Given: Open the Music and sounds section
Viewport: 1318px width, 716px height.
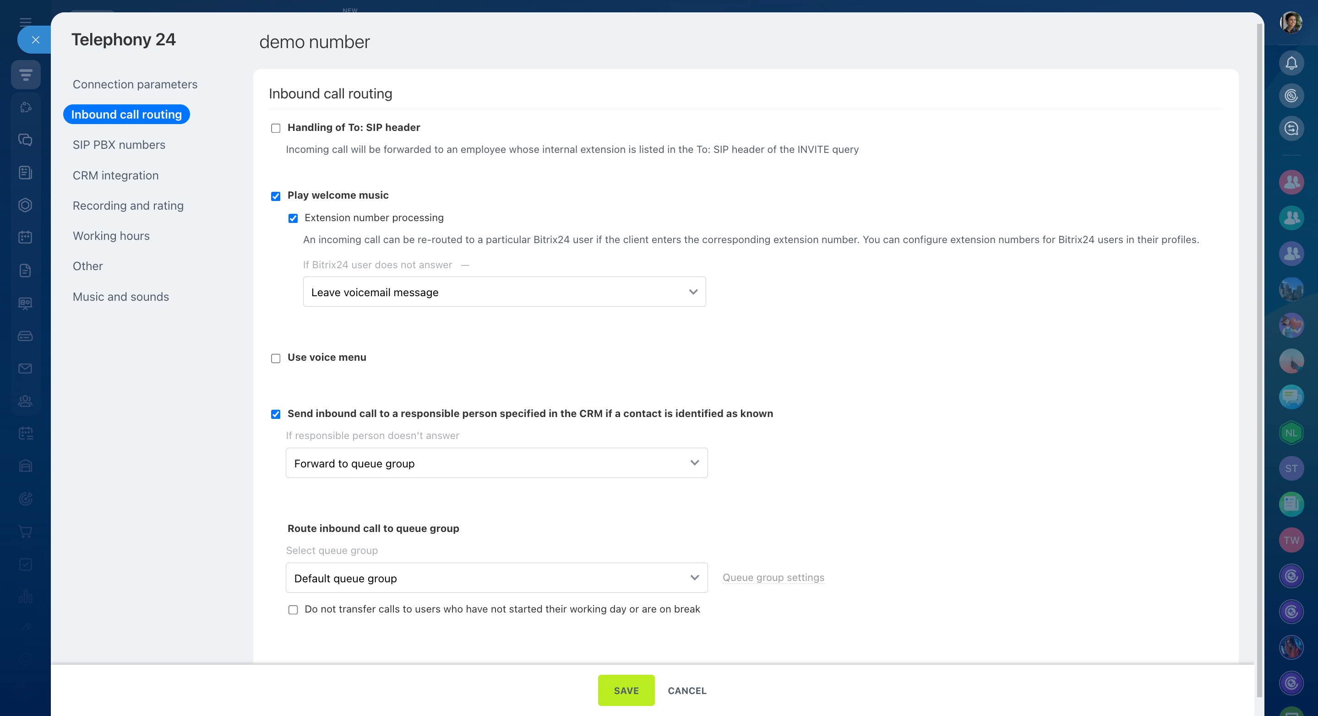Looking at the screenshot, I should (121, 297).
